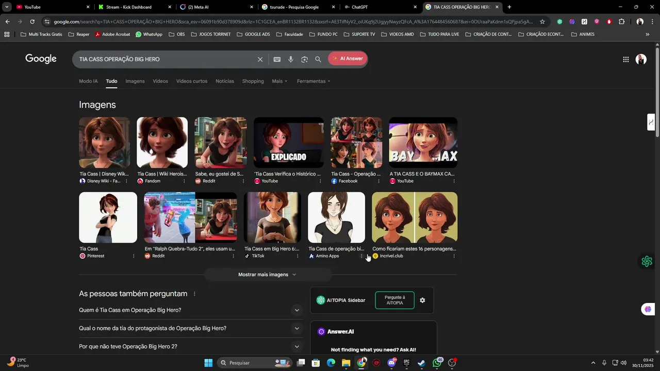
Task: Open the volume control in system tray
Action: pos(624,363)
